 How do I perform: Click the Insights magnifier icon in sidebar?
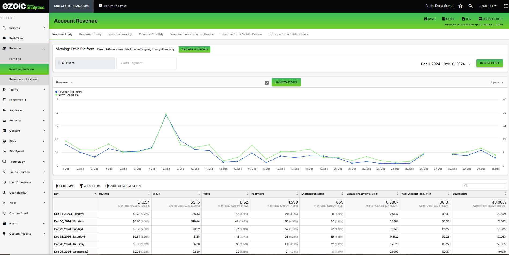tap(4, 28)
